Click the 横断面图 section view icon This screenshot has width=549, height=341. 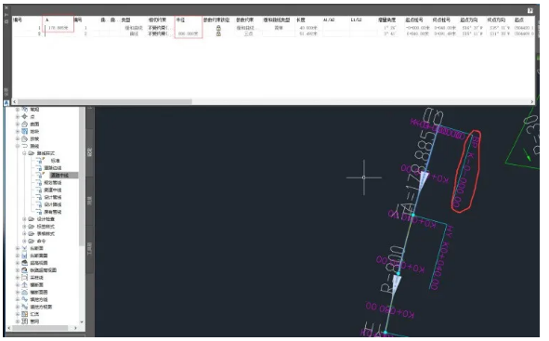(x=24, y=292)
